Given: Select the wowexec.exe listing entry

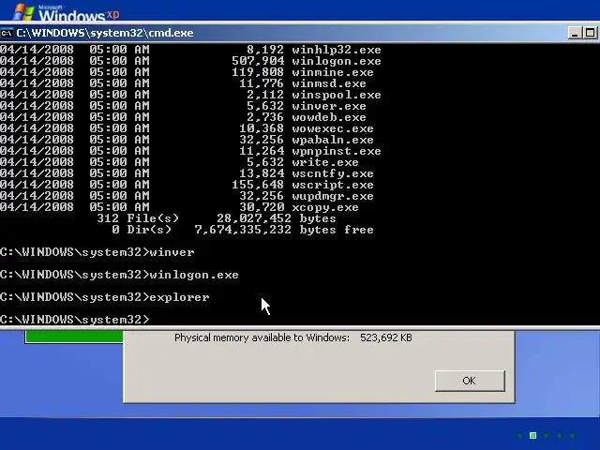Looking at the screenshot, I should pyautogui.click(x=187, y=128).
